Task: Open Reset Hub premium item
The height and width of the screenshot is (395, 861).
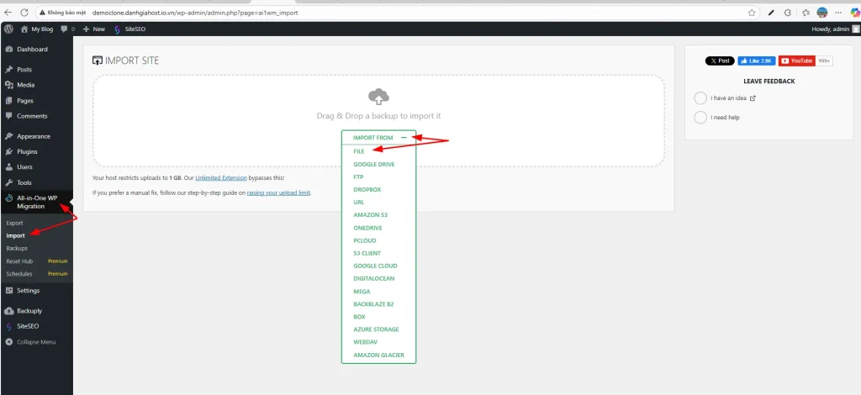Action: pos(36,261)
